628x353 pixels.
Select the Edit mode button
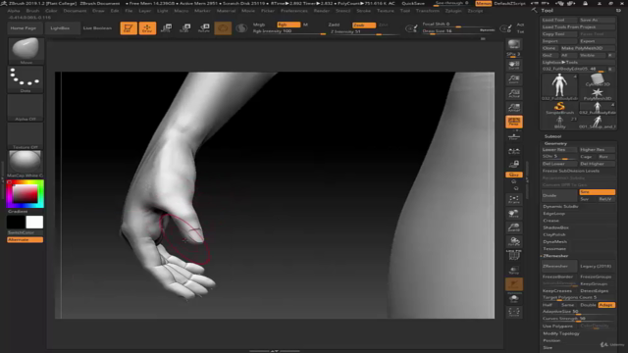129,28
